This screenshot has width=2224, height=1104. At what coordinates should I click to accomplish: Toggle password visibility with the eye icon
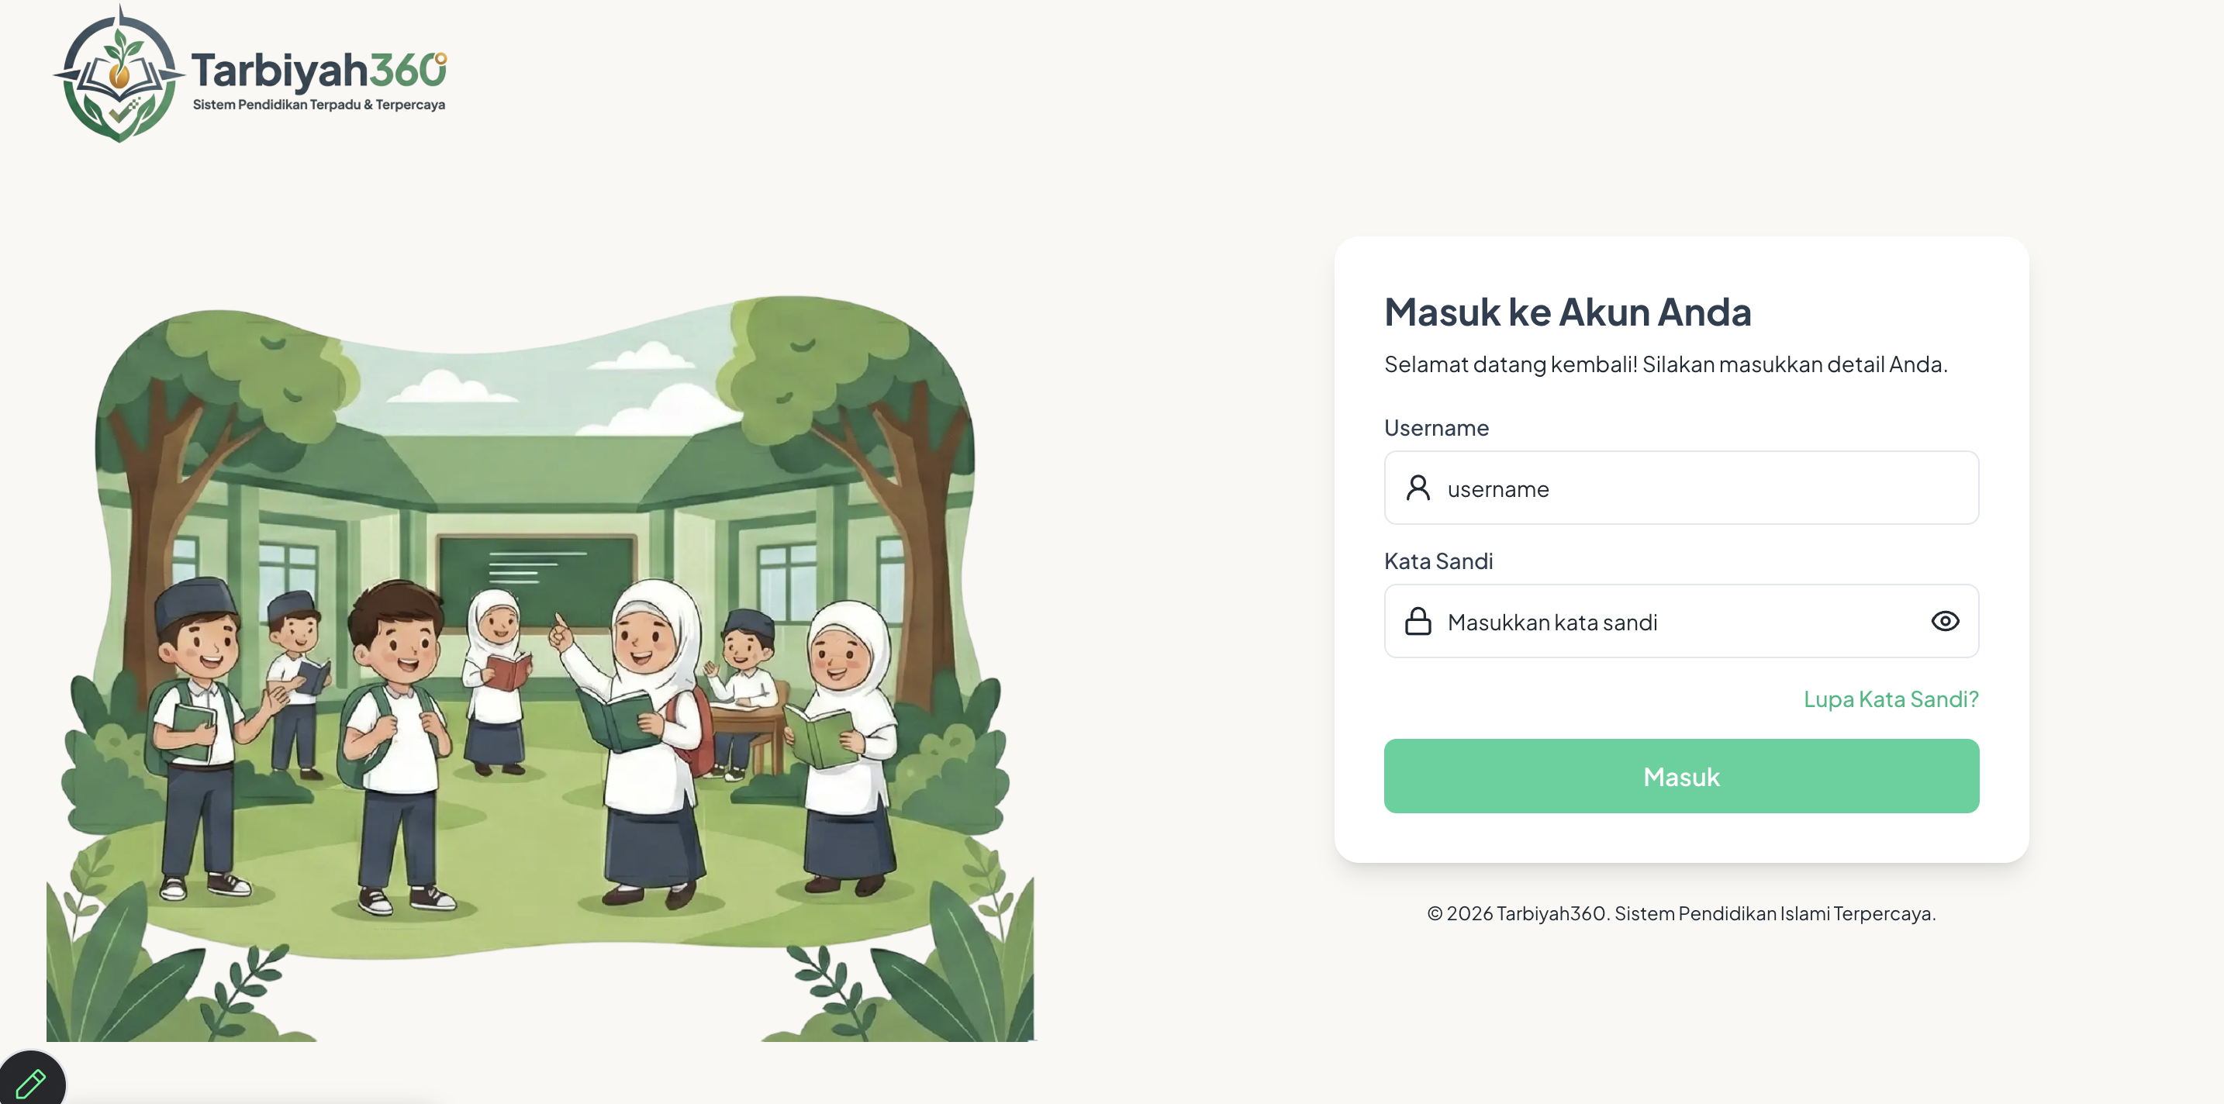click(1944, 621)
